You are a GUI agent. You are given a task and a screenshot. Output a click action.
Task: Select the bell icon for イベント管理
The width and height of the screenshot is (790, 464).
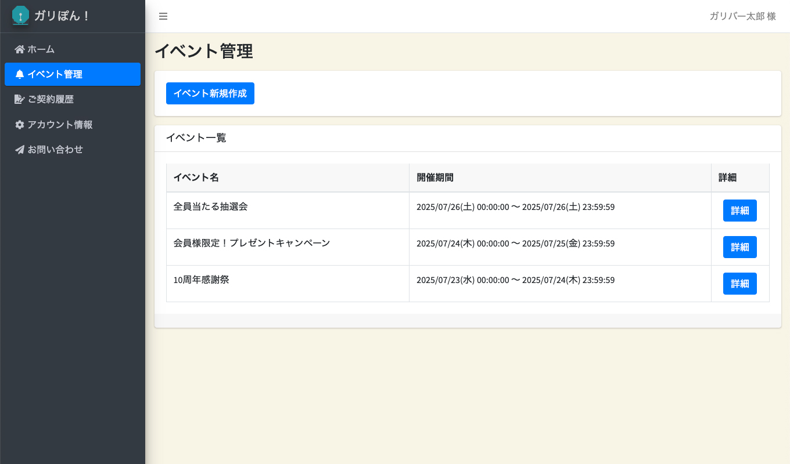coord(19,74)
